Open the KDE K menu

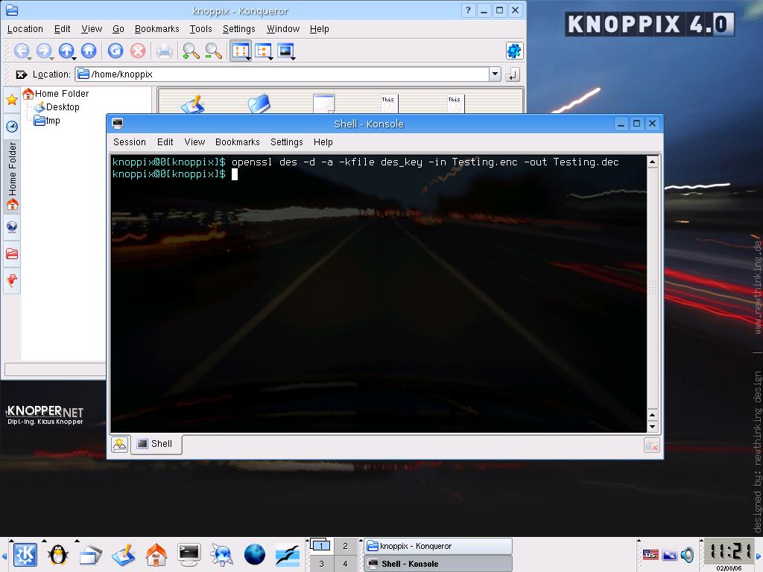pos(25,554)
